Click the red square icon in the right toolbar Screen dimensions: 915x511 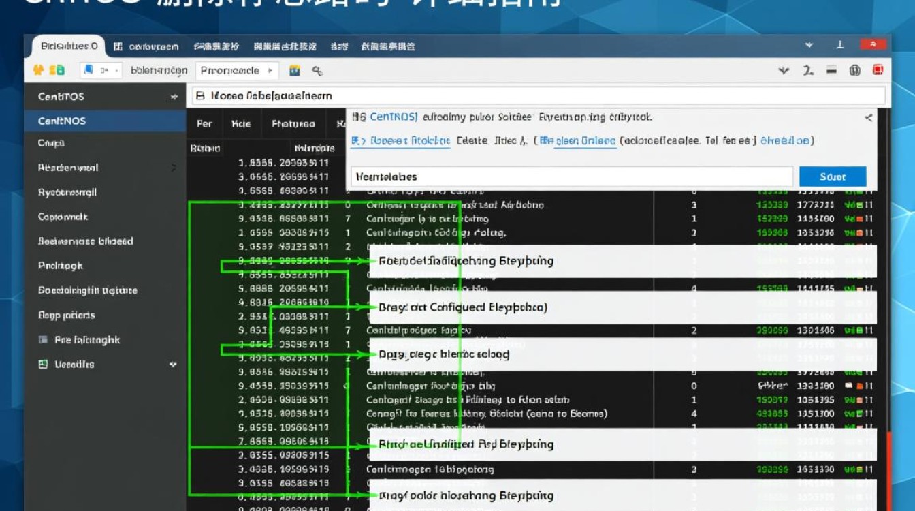[x=878, y=70]
